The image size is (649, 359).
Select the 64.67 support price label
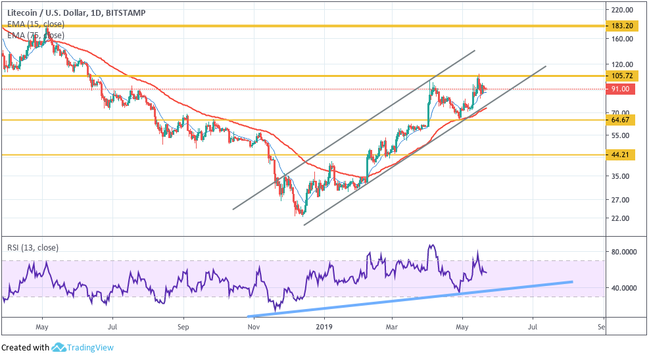coord(620,120)
